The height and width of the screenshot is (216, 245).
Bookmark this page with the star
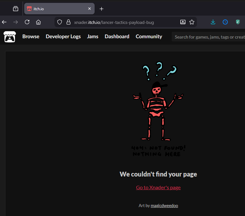point(192,22)
